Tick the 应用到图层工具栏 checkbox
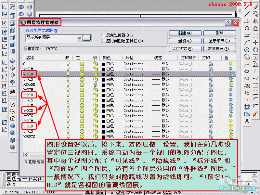The height and width of the screenshot is (195, 260). 103,41
